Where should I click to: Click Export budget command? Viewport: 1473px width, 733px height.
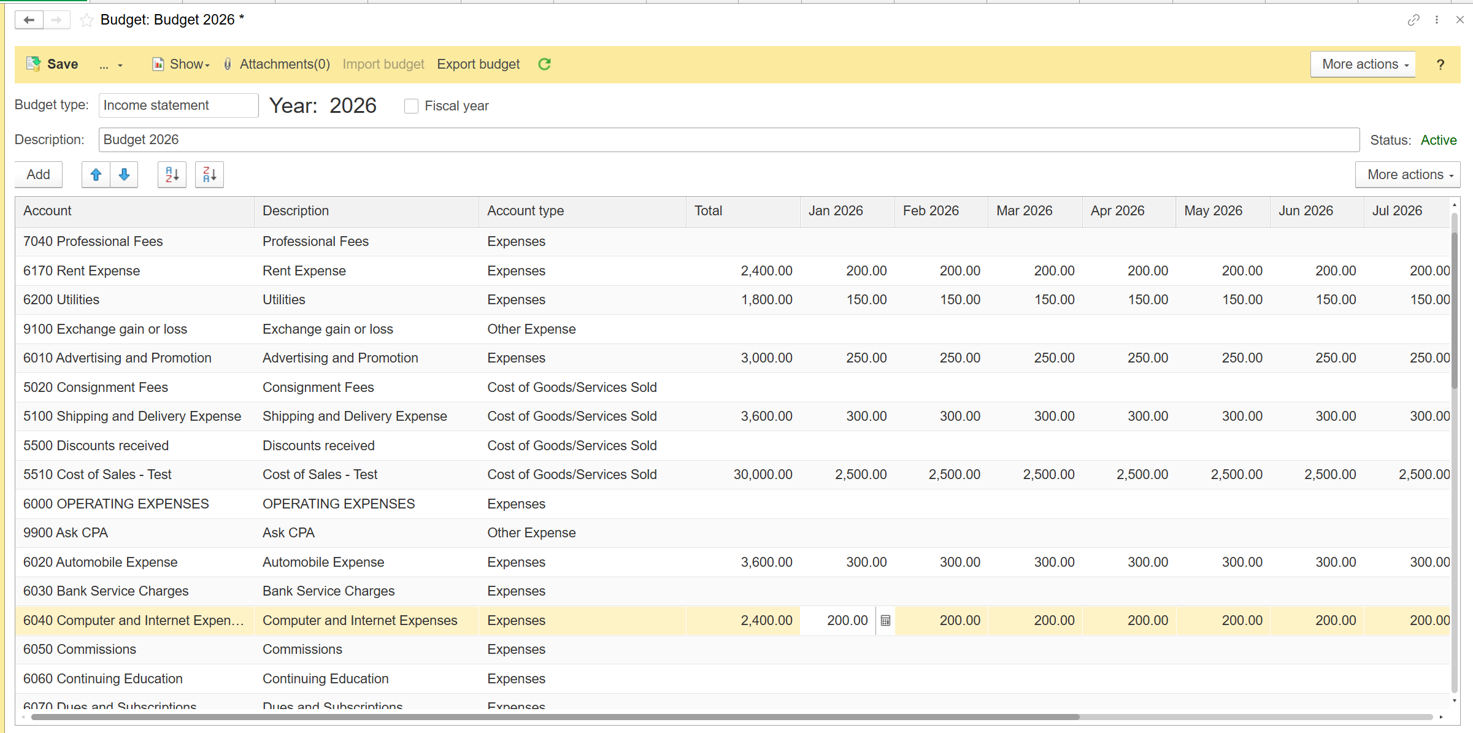click(x=478, y=64)
